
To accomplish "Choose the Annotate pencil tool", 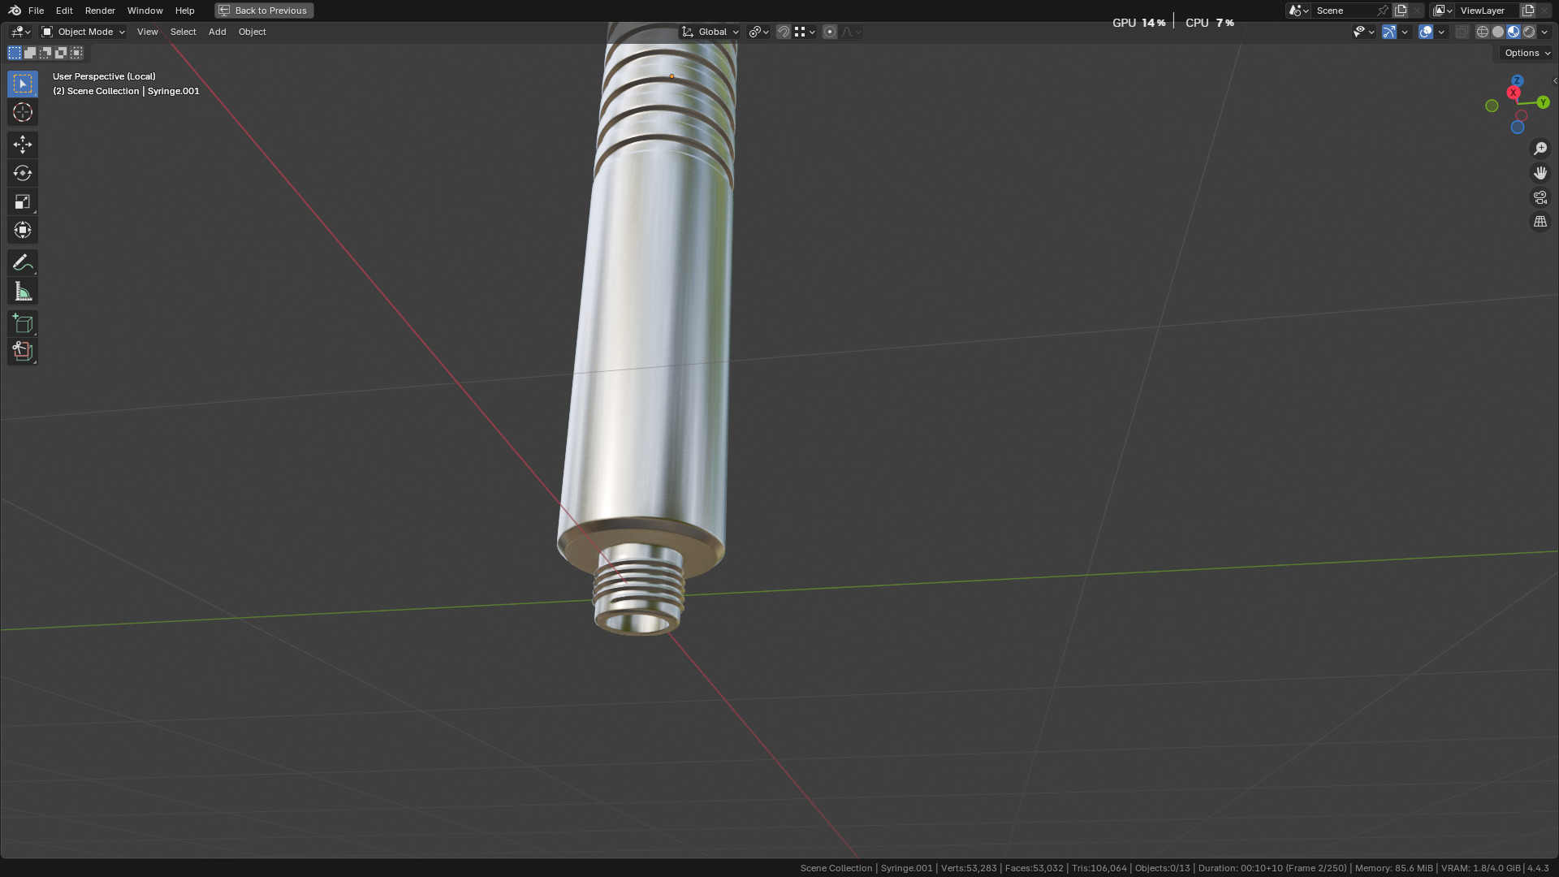I will tap(23, 262).
